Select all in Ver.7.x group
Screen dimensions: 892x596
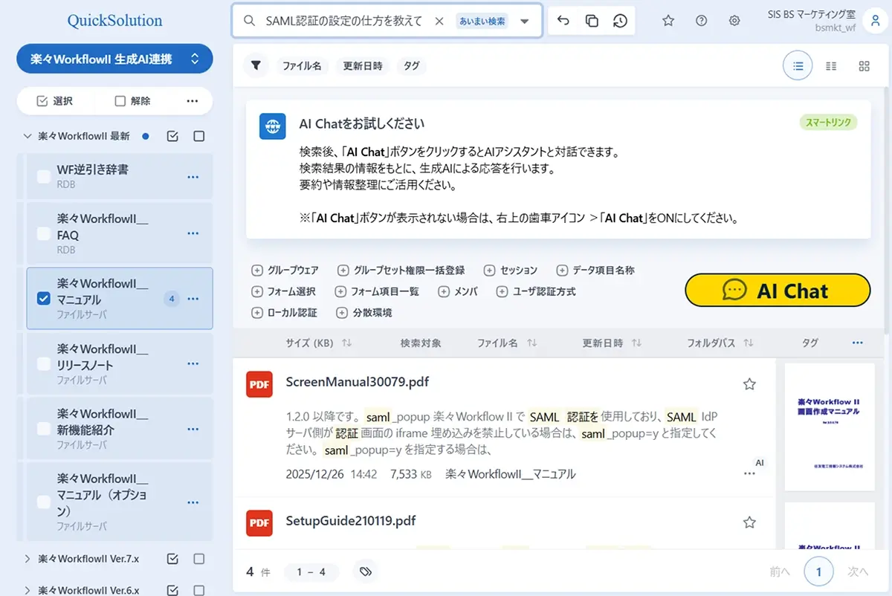pos(172,559)
